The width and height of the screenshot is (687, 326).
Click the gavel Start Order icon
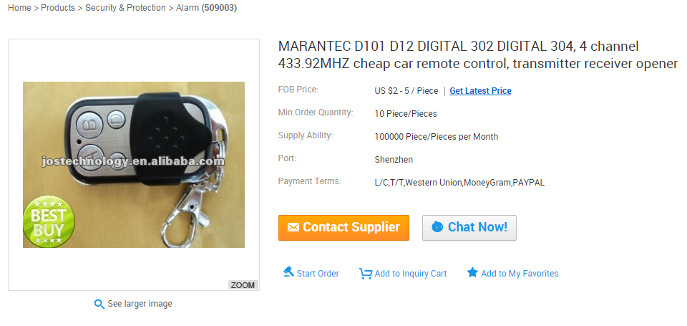(x=288, y=272)
